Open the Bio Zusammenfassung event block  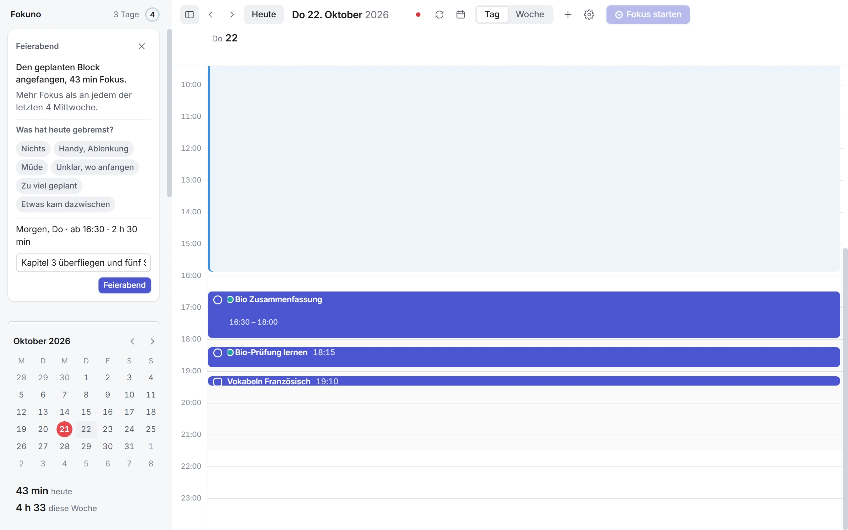(523, 314)
